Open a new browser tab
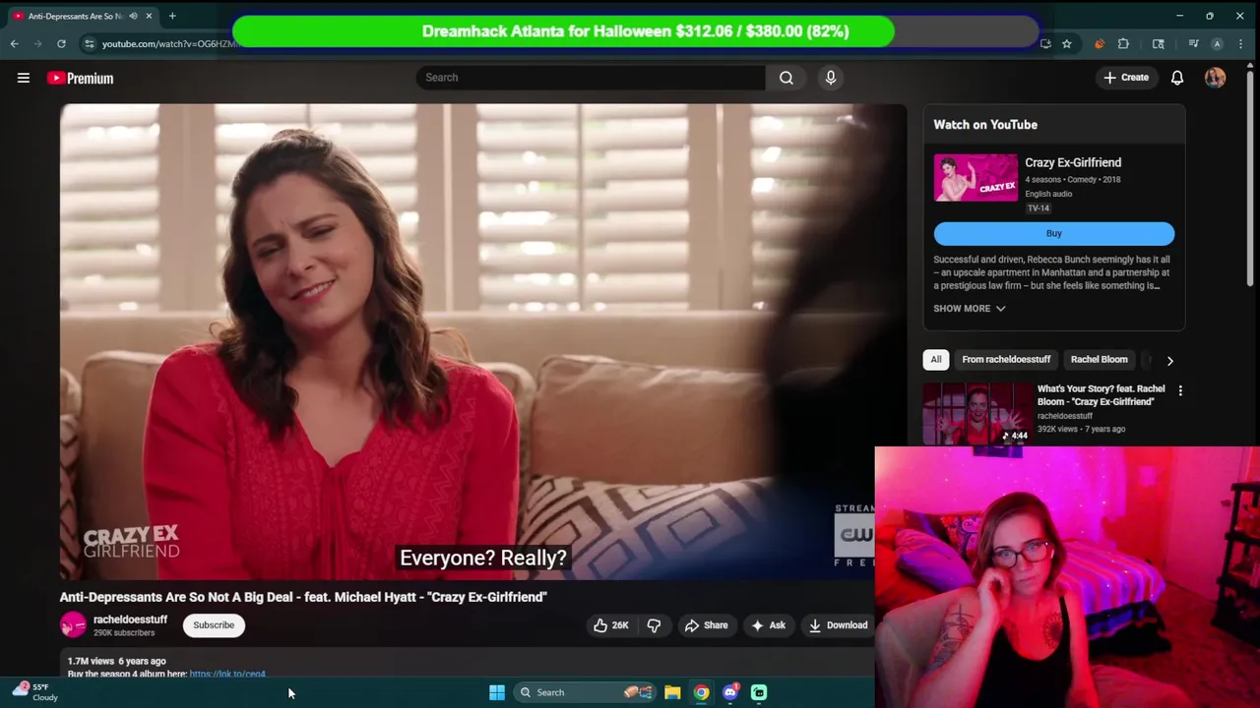 click(172, 16)
